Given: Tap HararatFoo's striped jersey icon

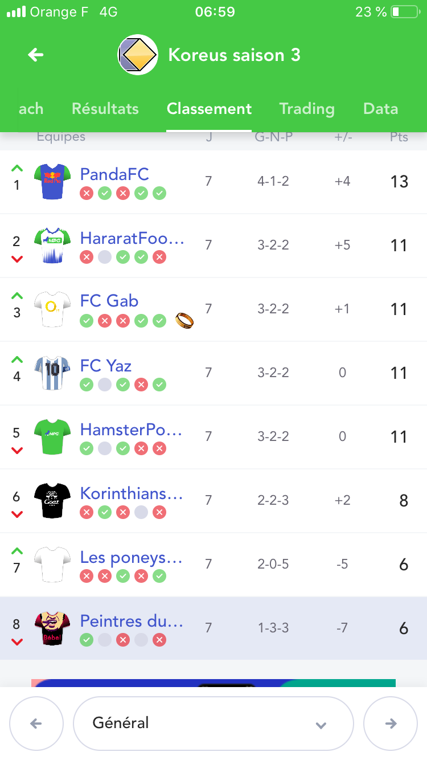Looking at the screenshot, I should click(x=52, y=246).
